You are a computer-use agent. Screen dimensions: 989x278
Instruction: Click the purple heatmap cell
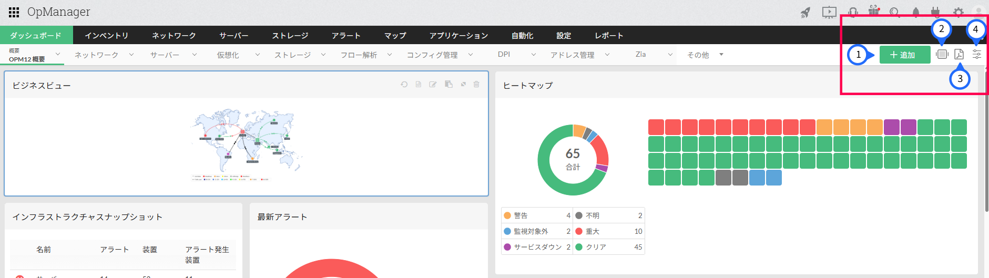(892, 127)
